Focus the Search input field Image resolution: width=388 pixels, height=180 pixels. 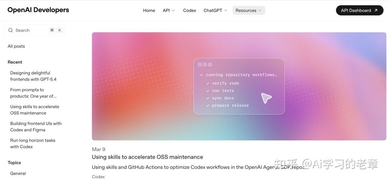click(x=34, y=30)
